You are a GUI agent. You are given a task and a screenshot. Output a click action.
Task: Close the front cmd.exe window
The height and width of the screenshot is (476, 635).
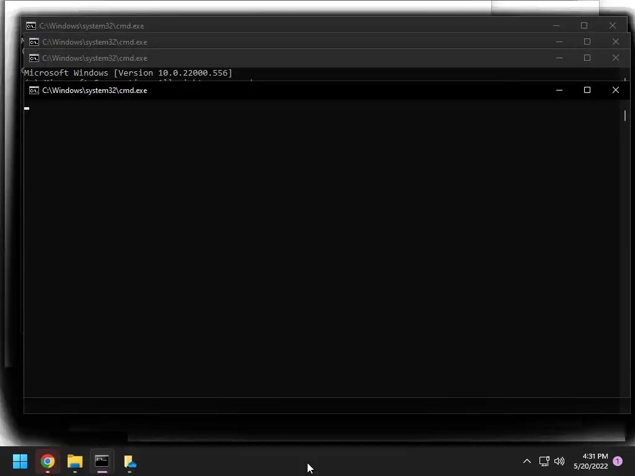[616, 90]
